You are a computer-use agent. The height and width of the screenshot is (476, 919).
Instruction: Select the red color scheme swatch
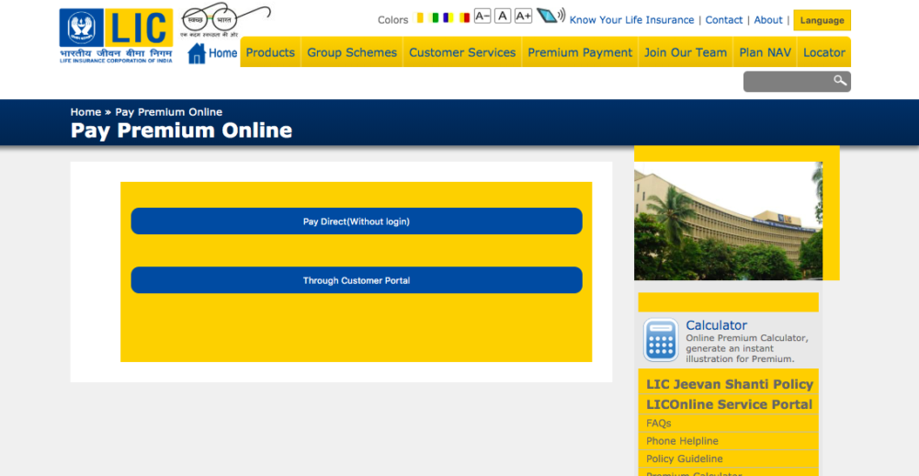click(x=465, y=17)
